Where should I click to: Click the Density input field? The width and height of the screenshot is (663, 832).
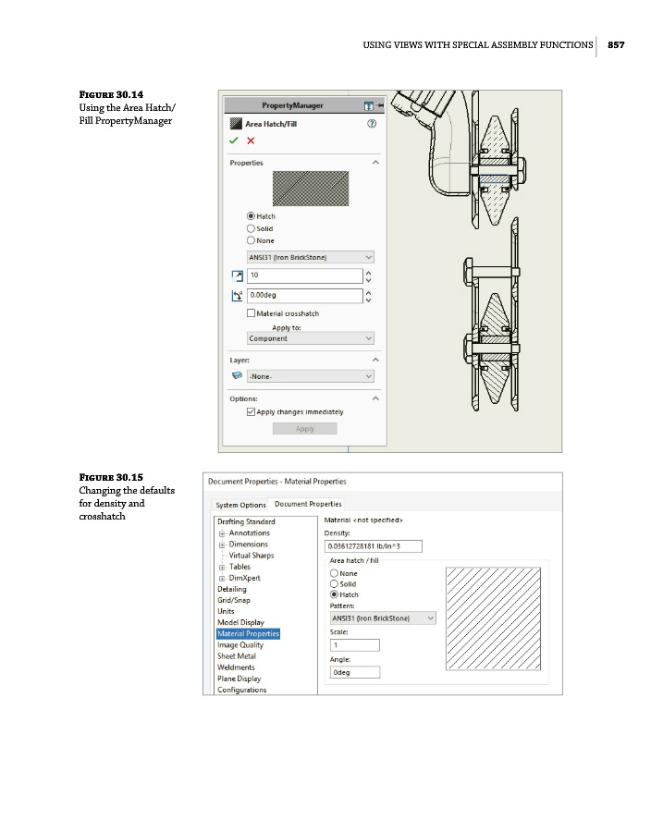[372, 545]
